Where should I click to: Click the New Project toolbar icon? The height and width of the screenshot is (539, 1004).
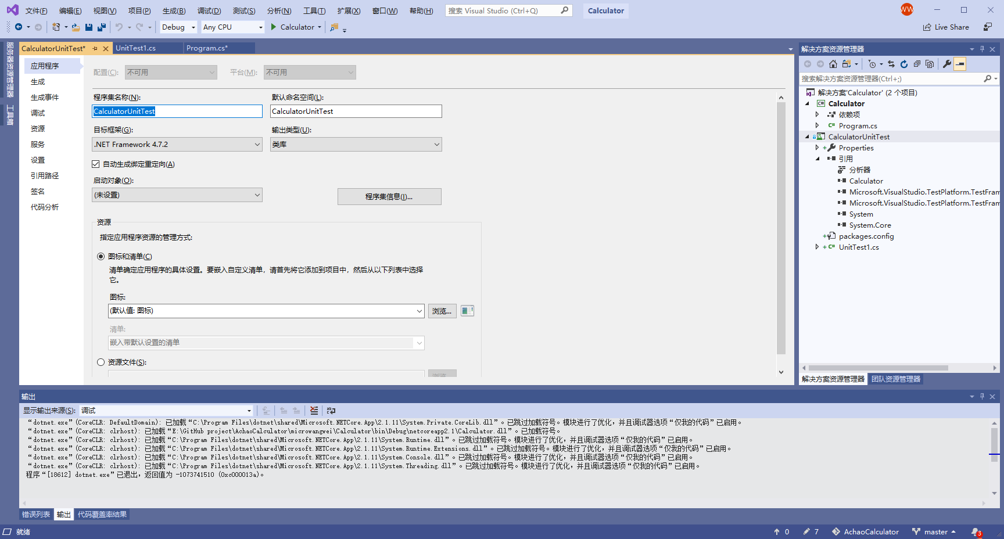56,27
